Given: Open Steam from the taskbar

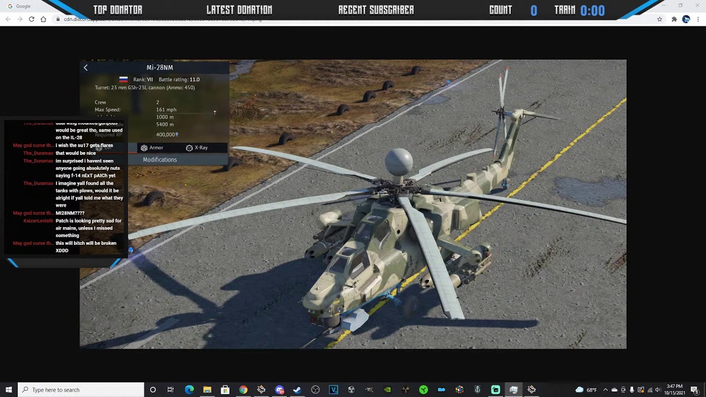Looking at the screenshot, I should coord(297,390).
